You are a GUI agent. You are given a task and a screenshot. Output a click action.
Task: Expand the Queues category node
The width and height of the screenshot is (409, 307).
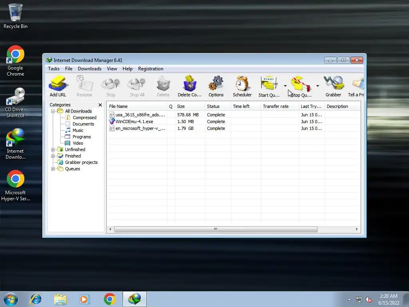(x=53, y=169)
